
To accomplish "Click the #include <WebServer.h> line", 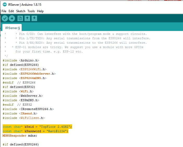I will [x=23, y=96].
